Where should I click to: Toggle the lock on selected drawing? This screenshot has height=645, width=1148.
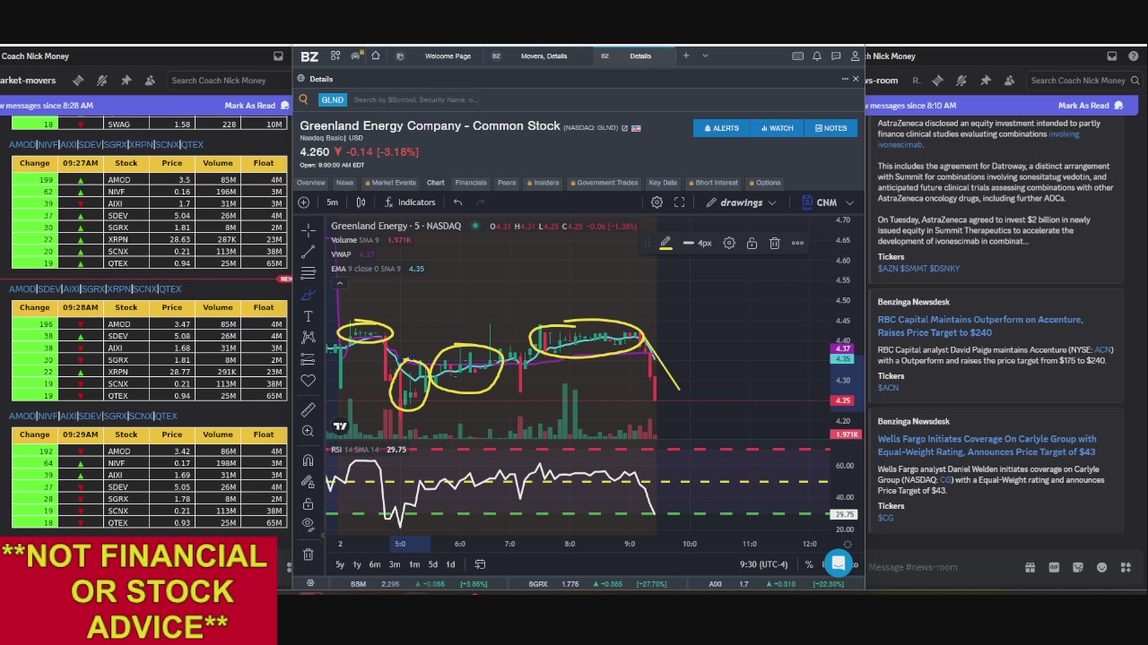pos(752,243)
